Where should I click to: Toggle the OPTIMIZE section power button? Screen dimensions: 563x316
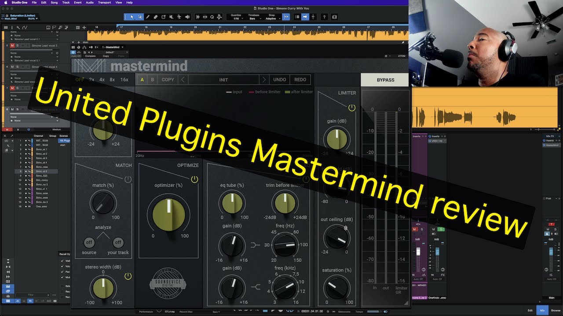[x=194, y=179]
